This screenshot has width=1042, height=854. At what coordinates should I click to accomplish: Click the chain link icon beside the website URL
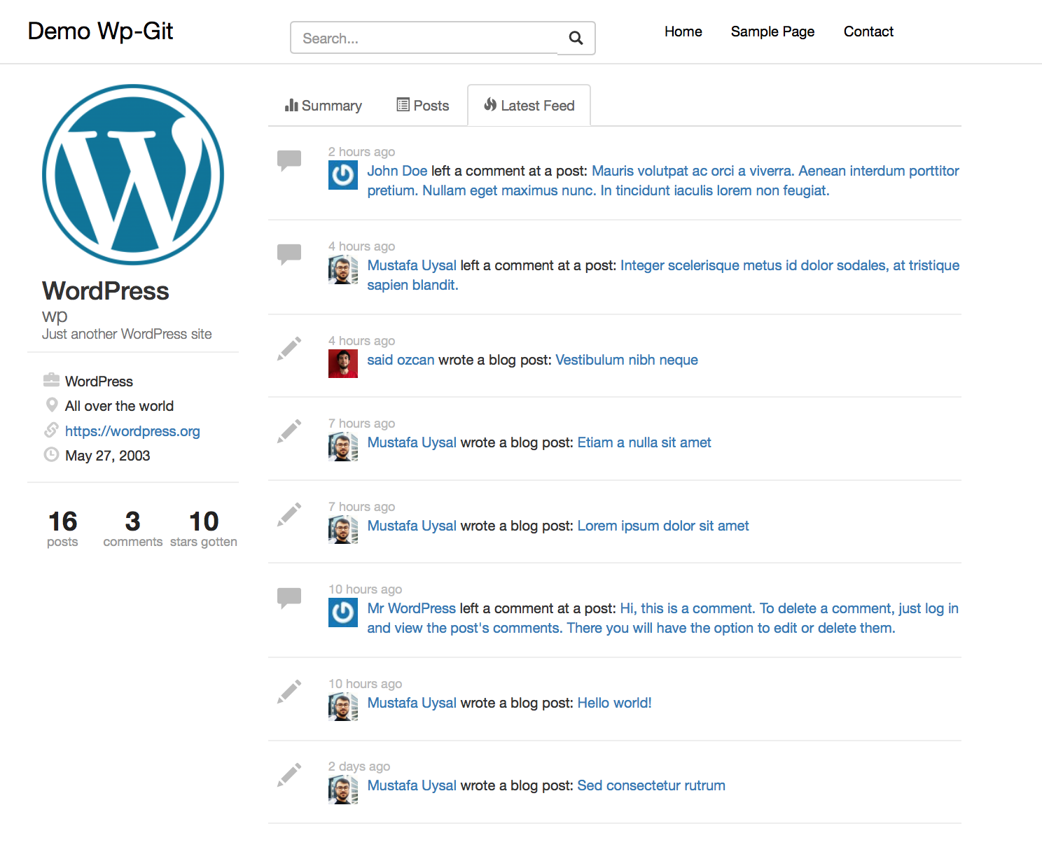click(x=51, y=430)
